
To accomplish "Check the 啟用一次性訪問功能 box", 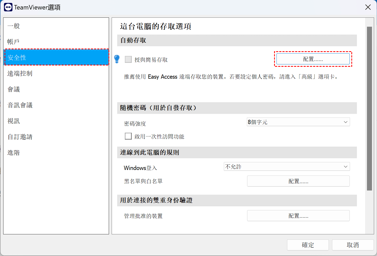I will (128, 136).
